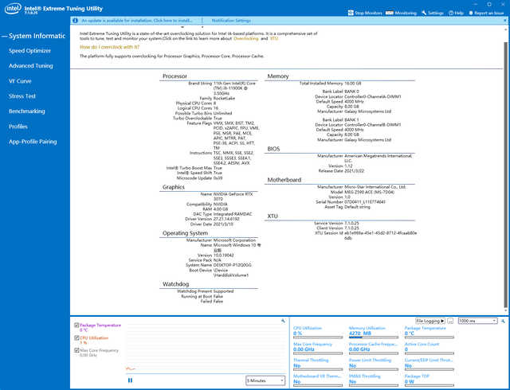Uncheck Package Temperature in graph legend

[x=76, y=325]
